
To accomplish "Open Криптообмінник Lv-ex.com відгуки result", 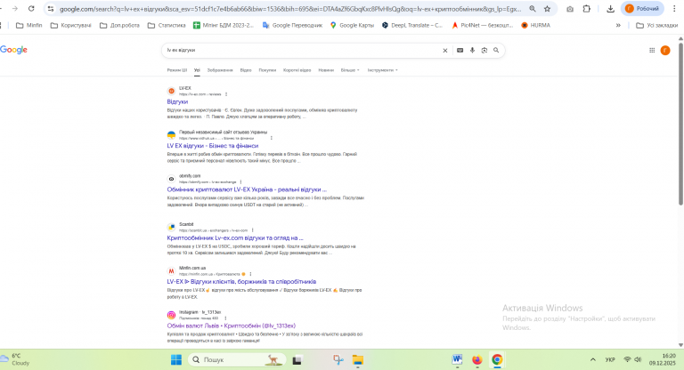I will point(235,238).
